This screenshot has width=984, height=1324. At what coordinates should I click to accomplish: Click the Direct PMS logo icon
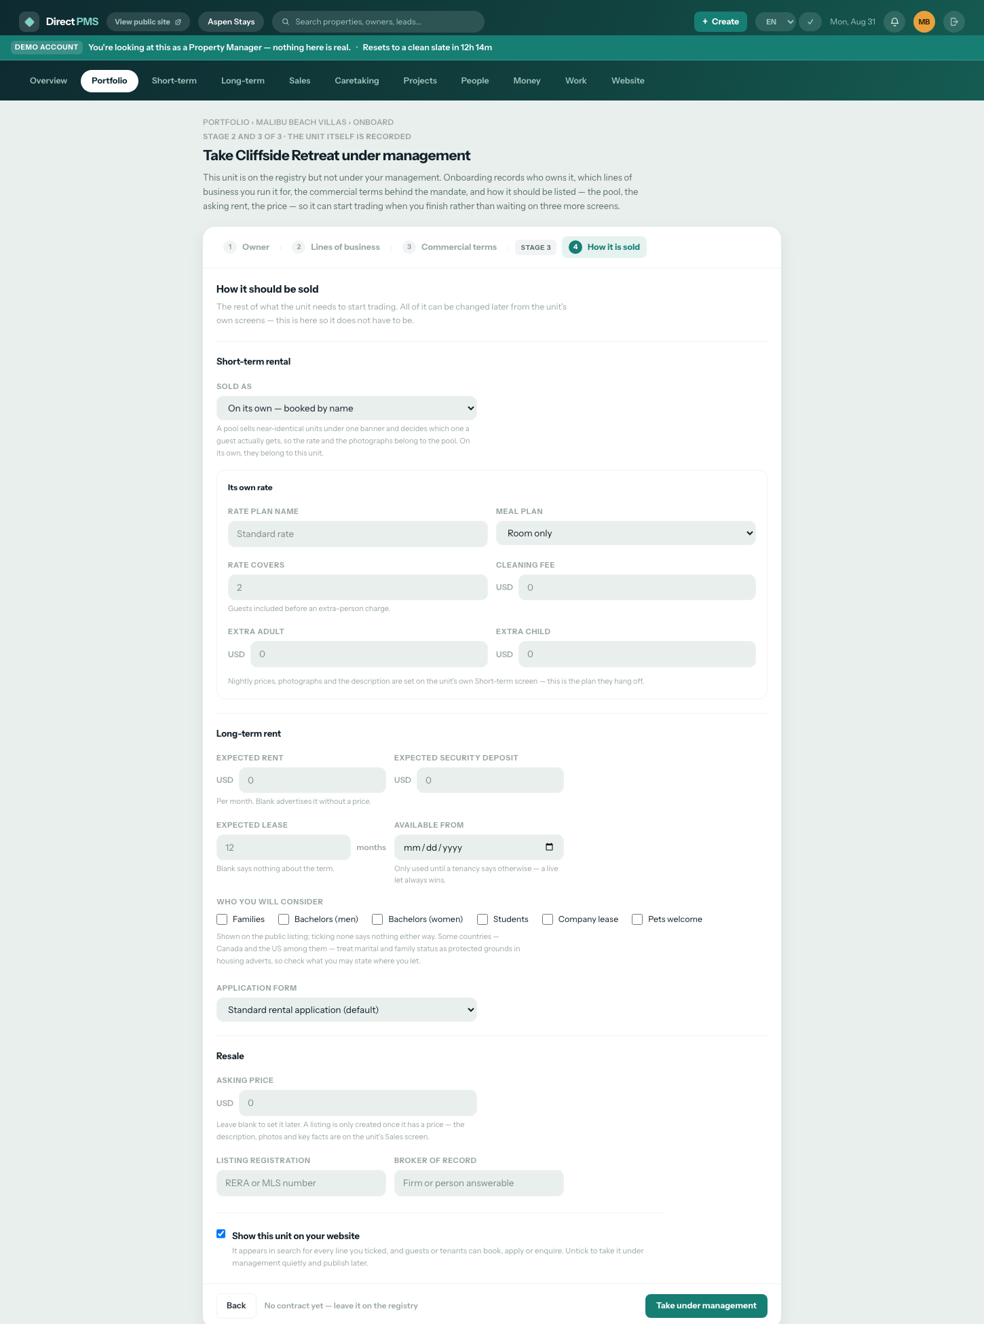pyautogui.click(x=29, y=22)
